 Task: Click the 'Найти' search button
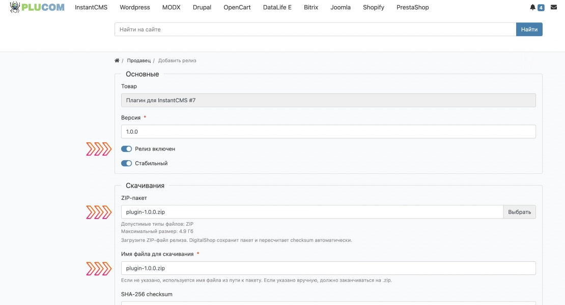529,29
